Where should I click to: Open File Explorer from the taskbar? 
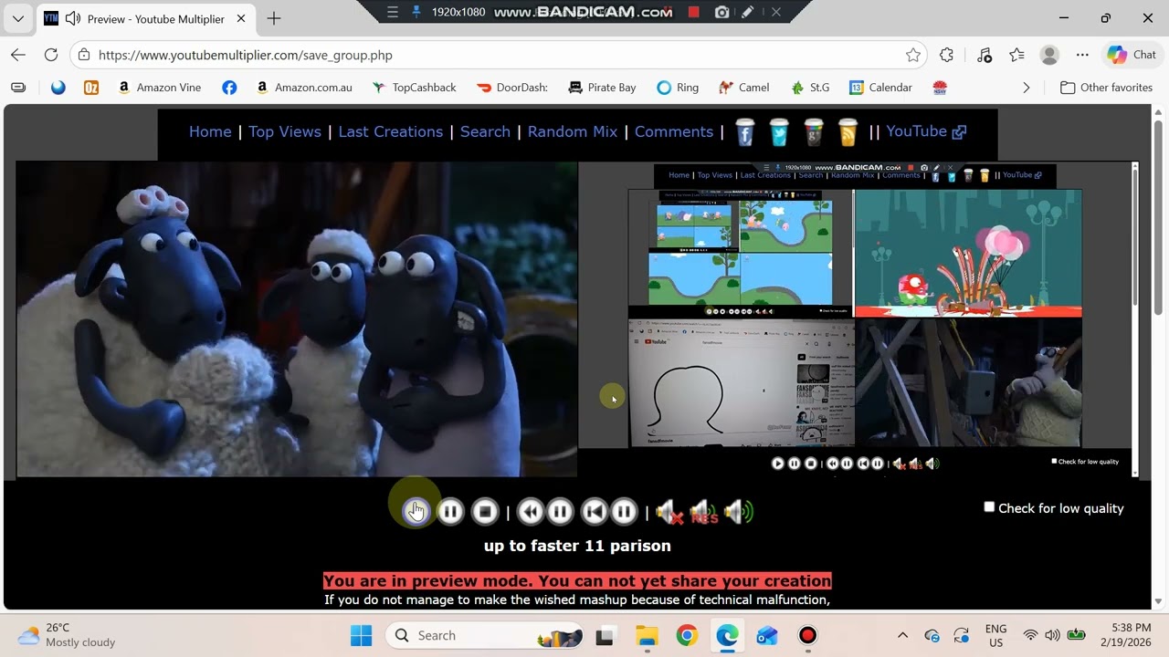coord(647,635)
